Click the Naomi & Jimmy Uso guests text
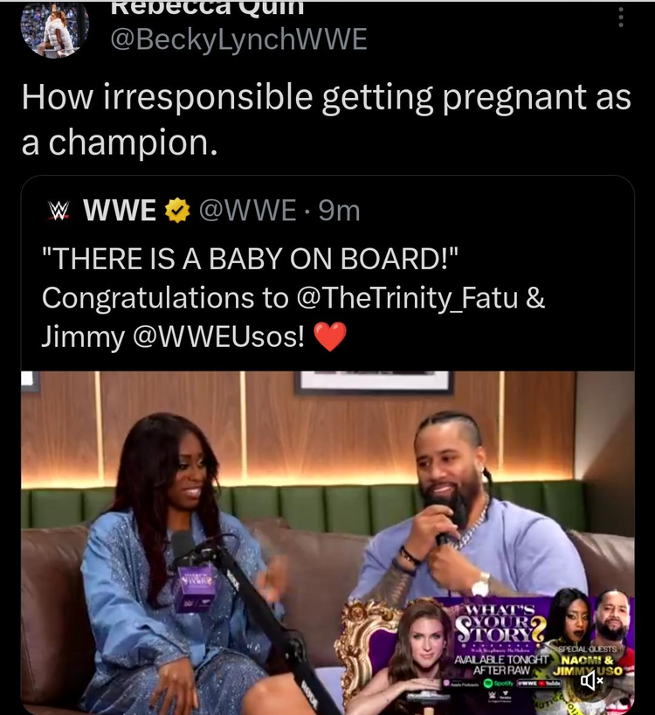The width and height of the screenshot is (655, 715). pyautogui.click(x=588, y=665)
